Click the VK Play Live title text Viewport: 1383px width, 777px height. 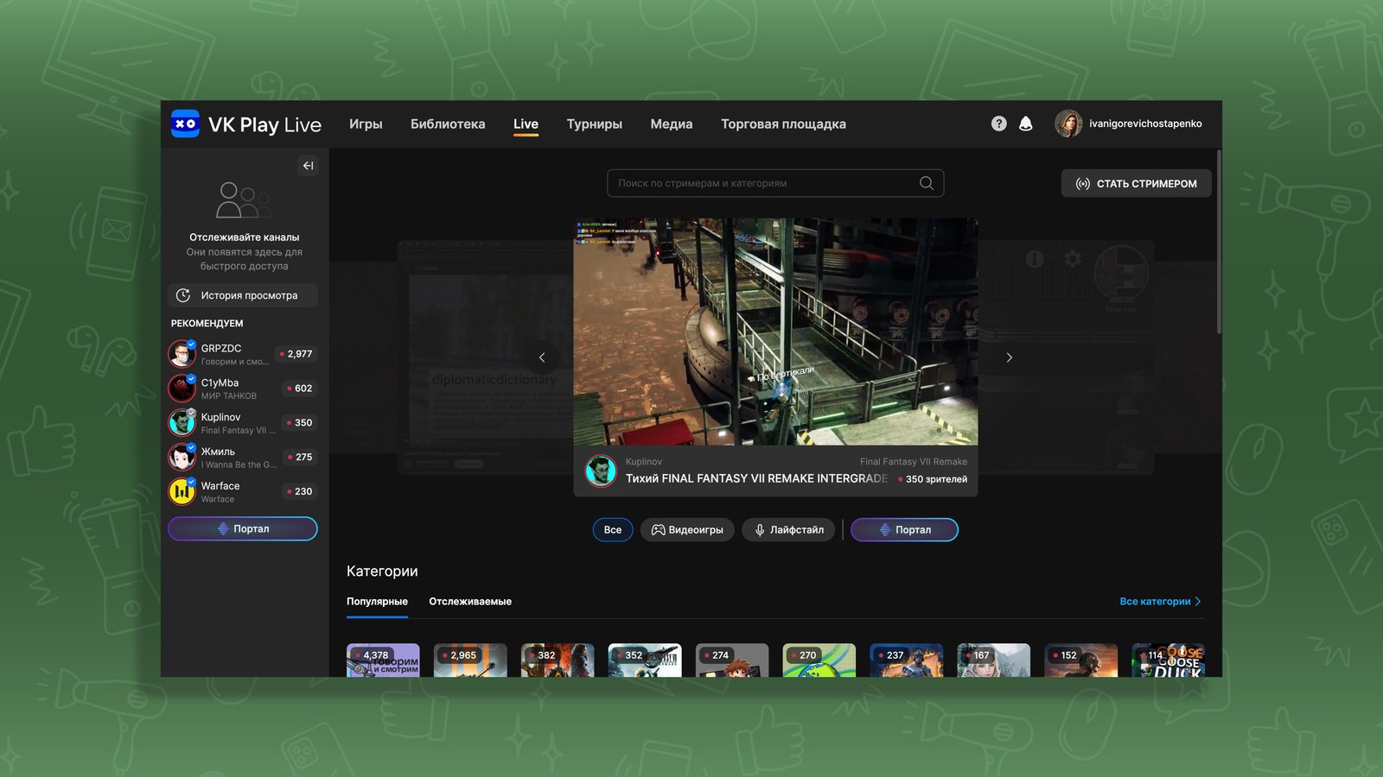(x=264, y=124)
